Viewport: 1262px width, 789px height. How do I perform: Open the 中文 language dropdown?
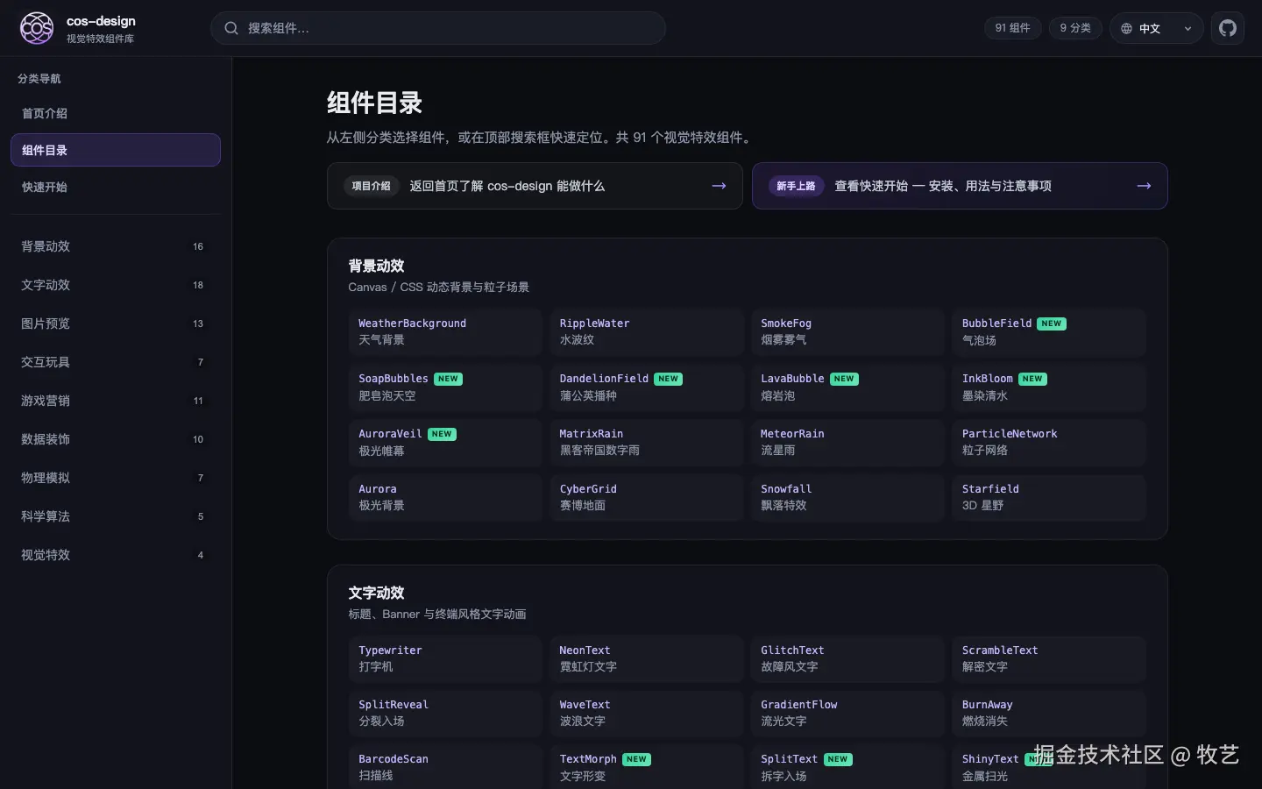point(1156,28)
